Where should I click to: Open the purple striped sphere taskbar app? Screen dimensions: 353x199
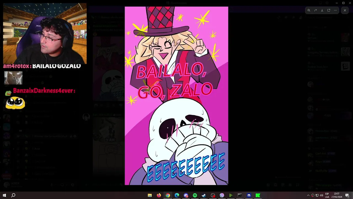(x=222, y=195)
